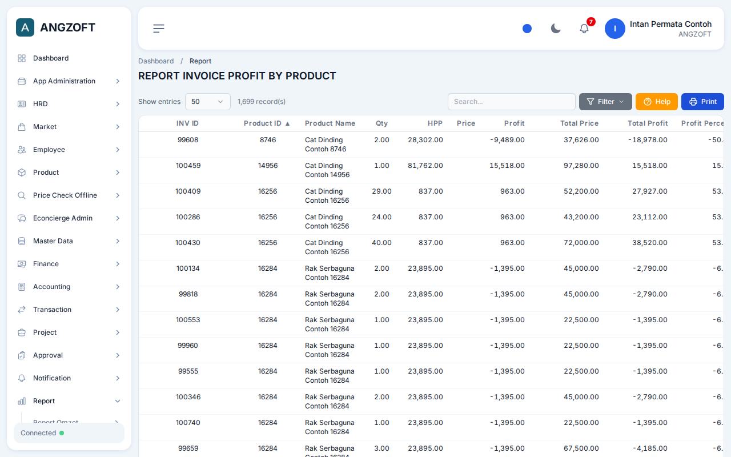Expand the Approval menu chevron
Viewport: 731px width, 457px height.
click(x=118, y=355)
